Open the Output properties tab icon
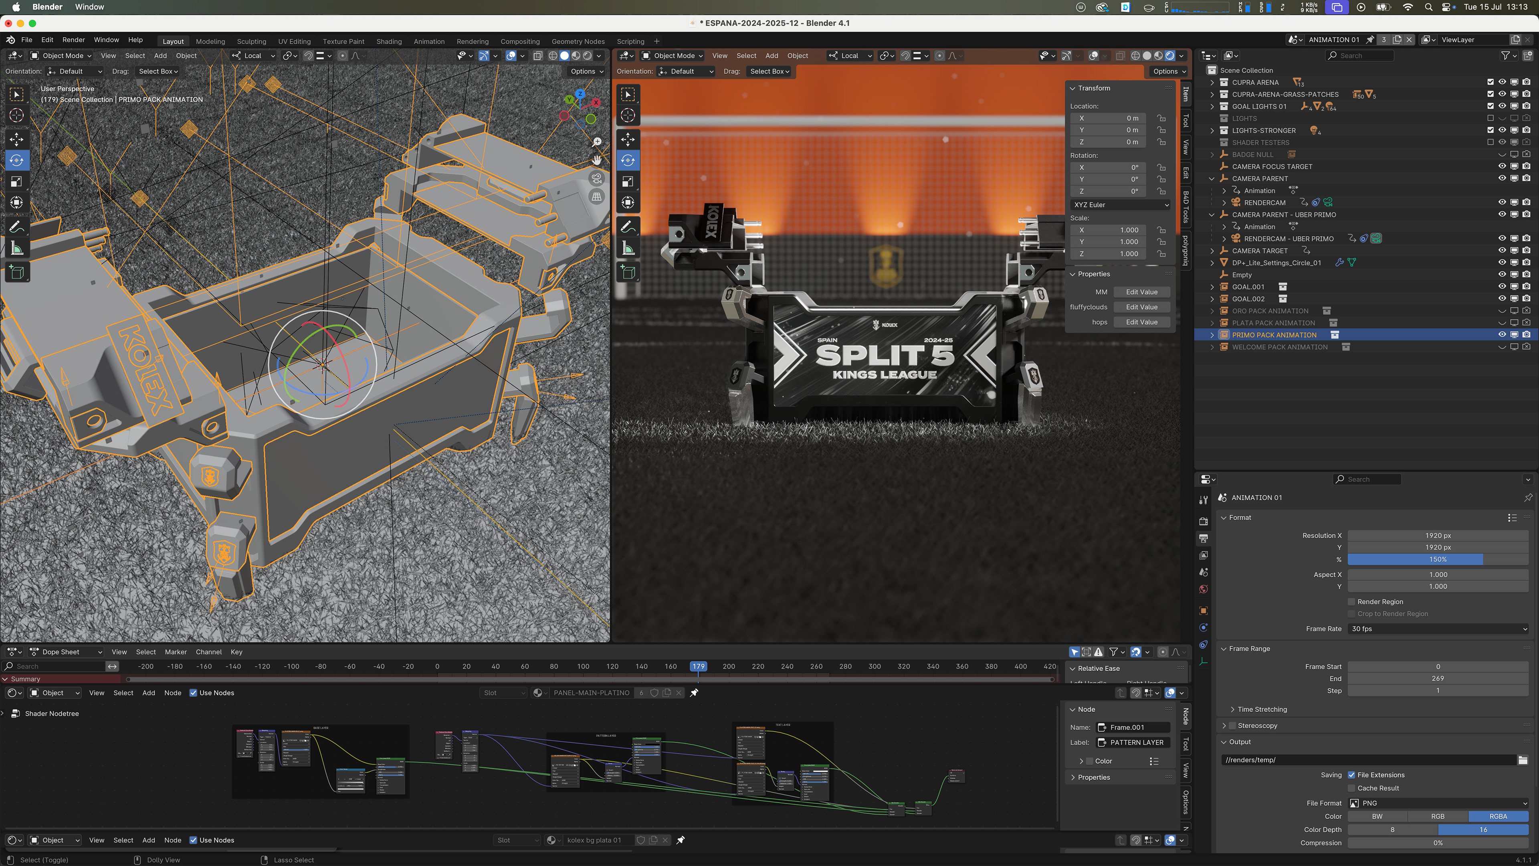The height and width of the screenshot is (866, 1539). point(1203,538)
